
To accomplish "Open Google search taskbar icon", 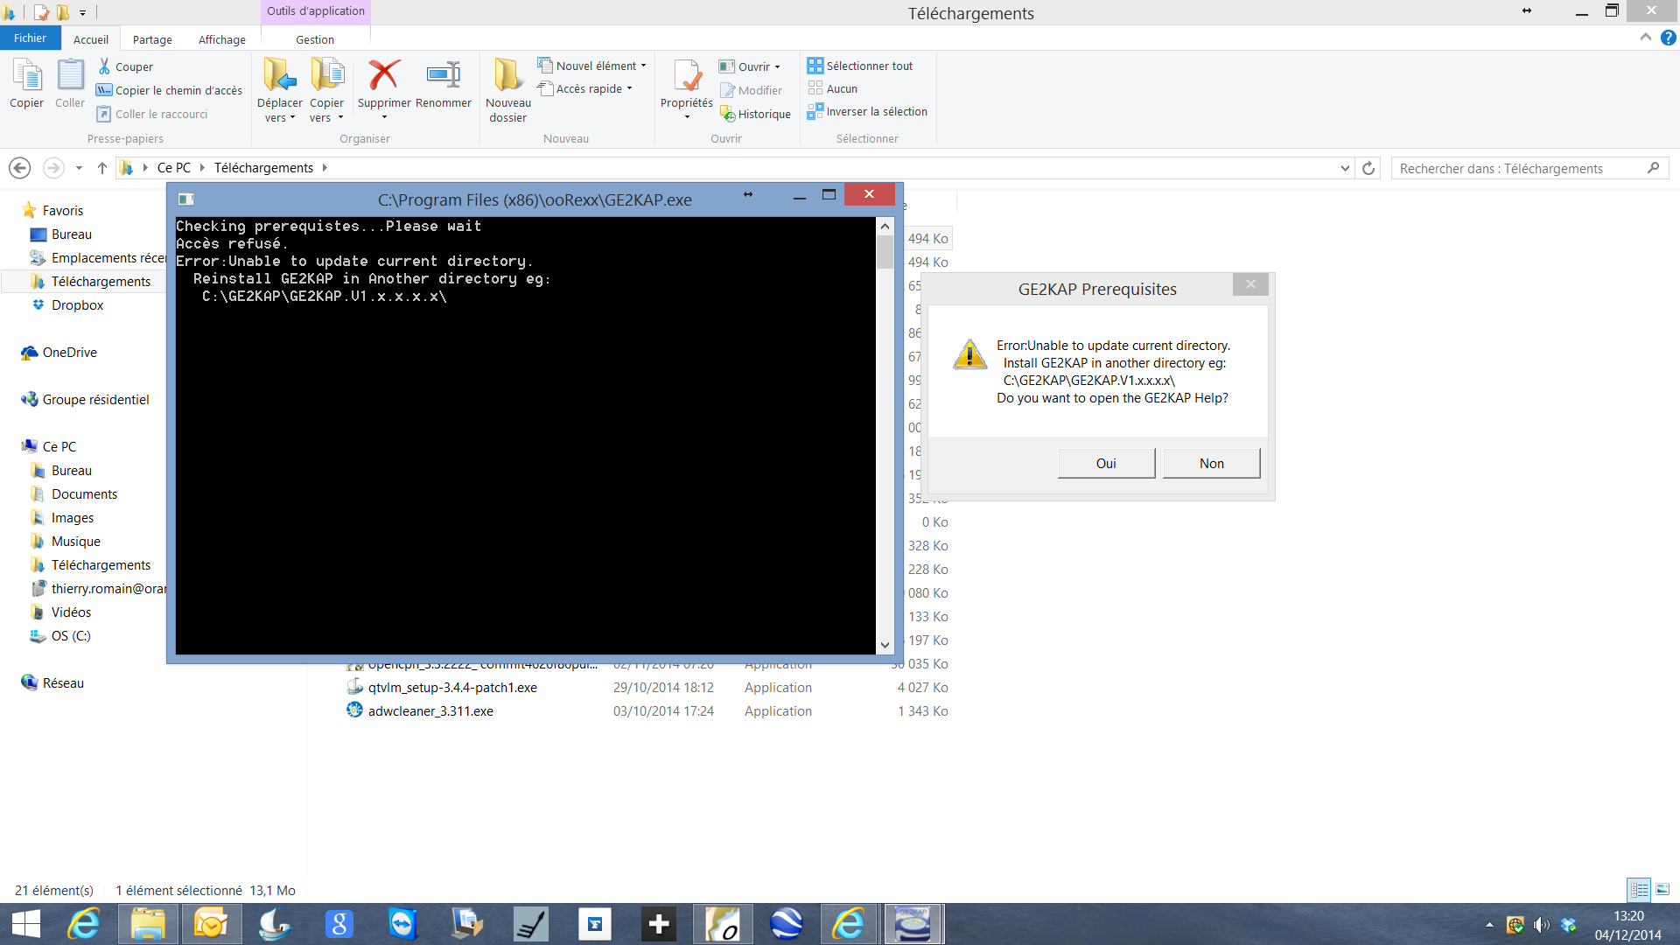I will click(339, 924).
